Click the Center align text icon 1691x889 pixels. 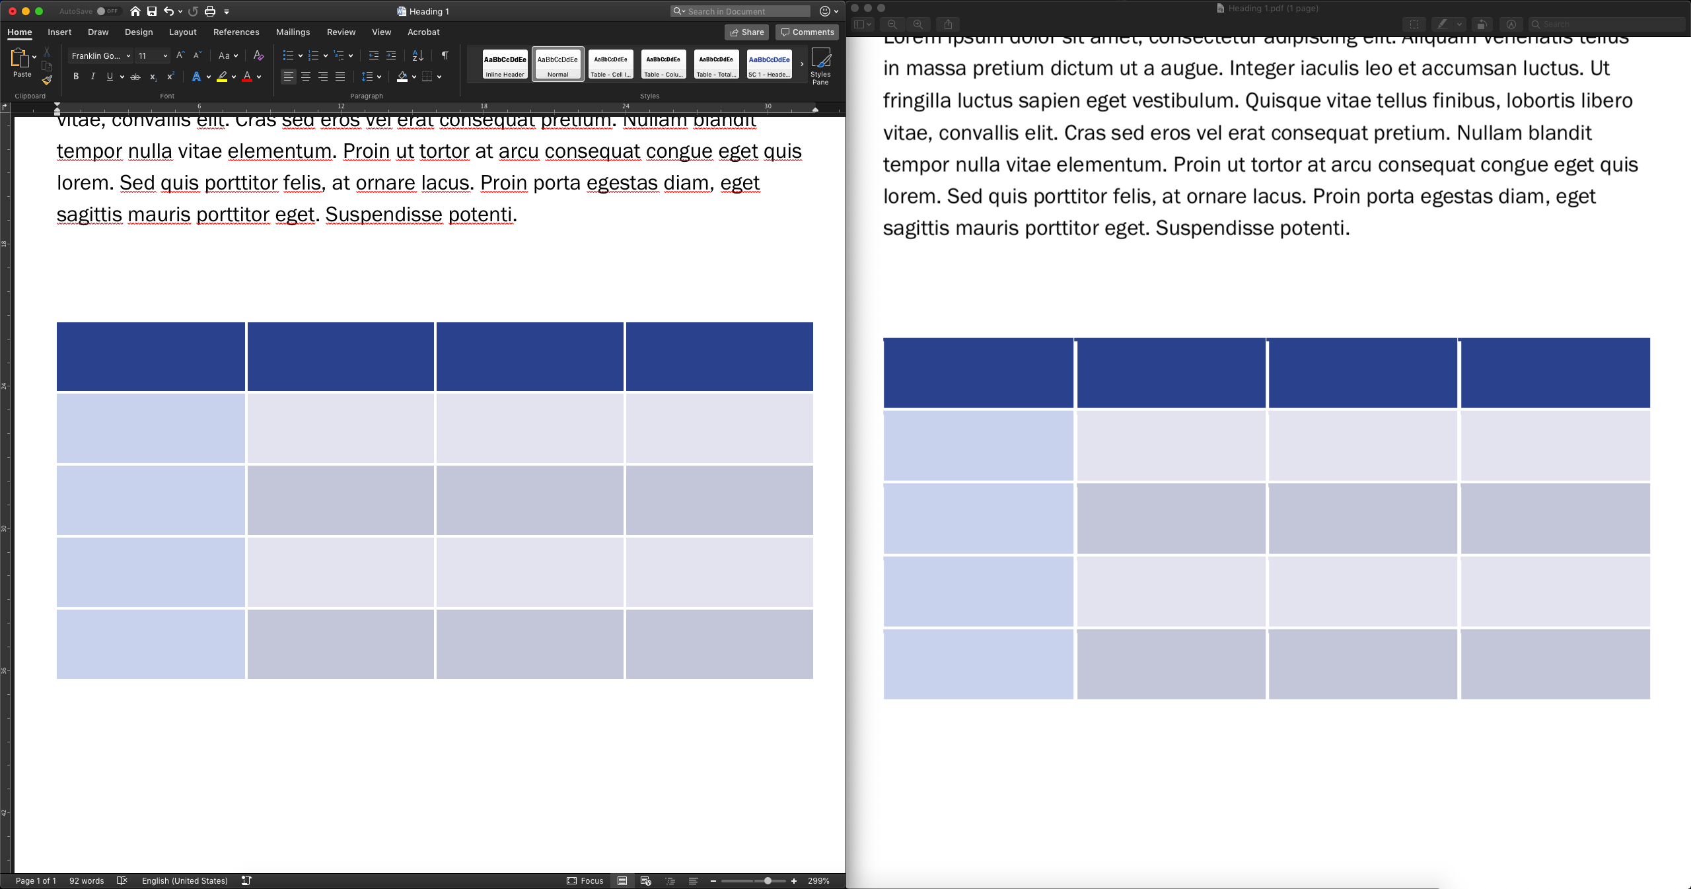[x=306, y=77]
